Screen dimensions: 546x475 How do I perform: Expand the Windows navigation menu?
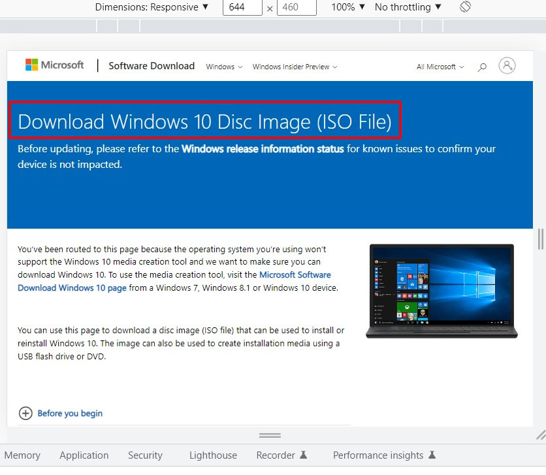(x=224, y=67)
